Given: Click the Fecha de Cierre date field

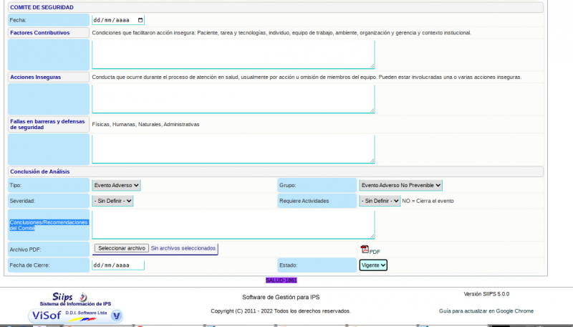Looking at the screenshot, I should pyautogui.click(x=118, y=265).
